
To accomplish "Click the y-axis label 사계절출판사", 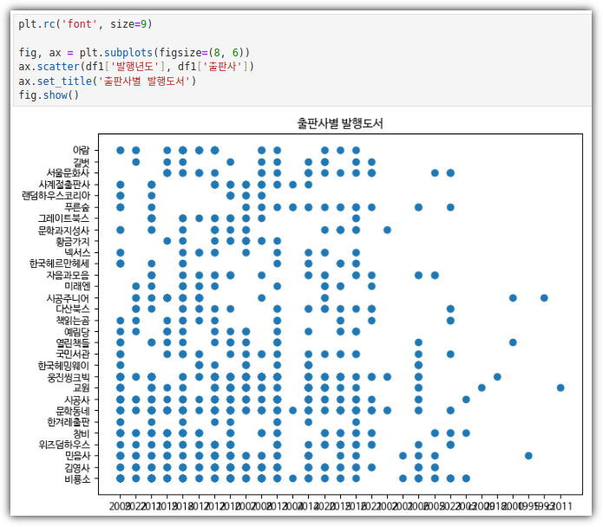I will coord(64,185).
